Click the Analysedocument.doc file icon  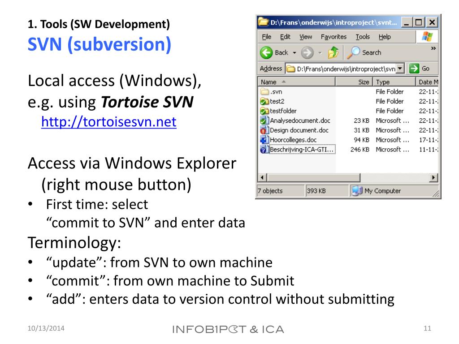pos(264,120)
